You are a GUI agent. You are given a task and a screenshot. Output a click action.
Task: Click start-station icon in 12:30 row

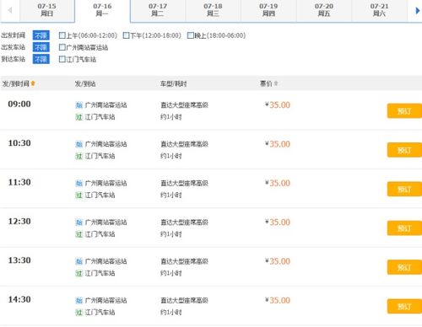click(78, 222)
